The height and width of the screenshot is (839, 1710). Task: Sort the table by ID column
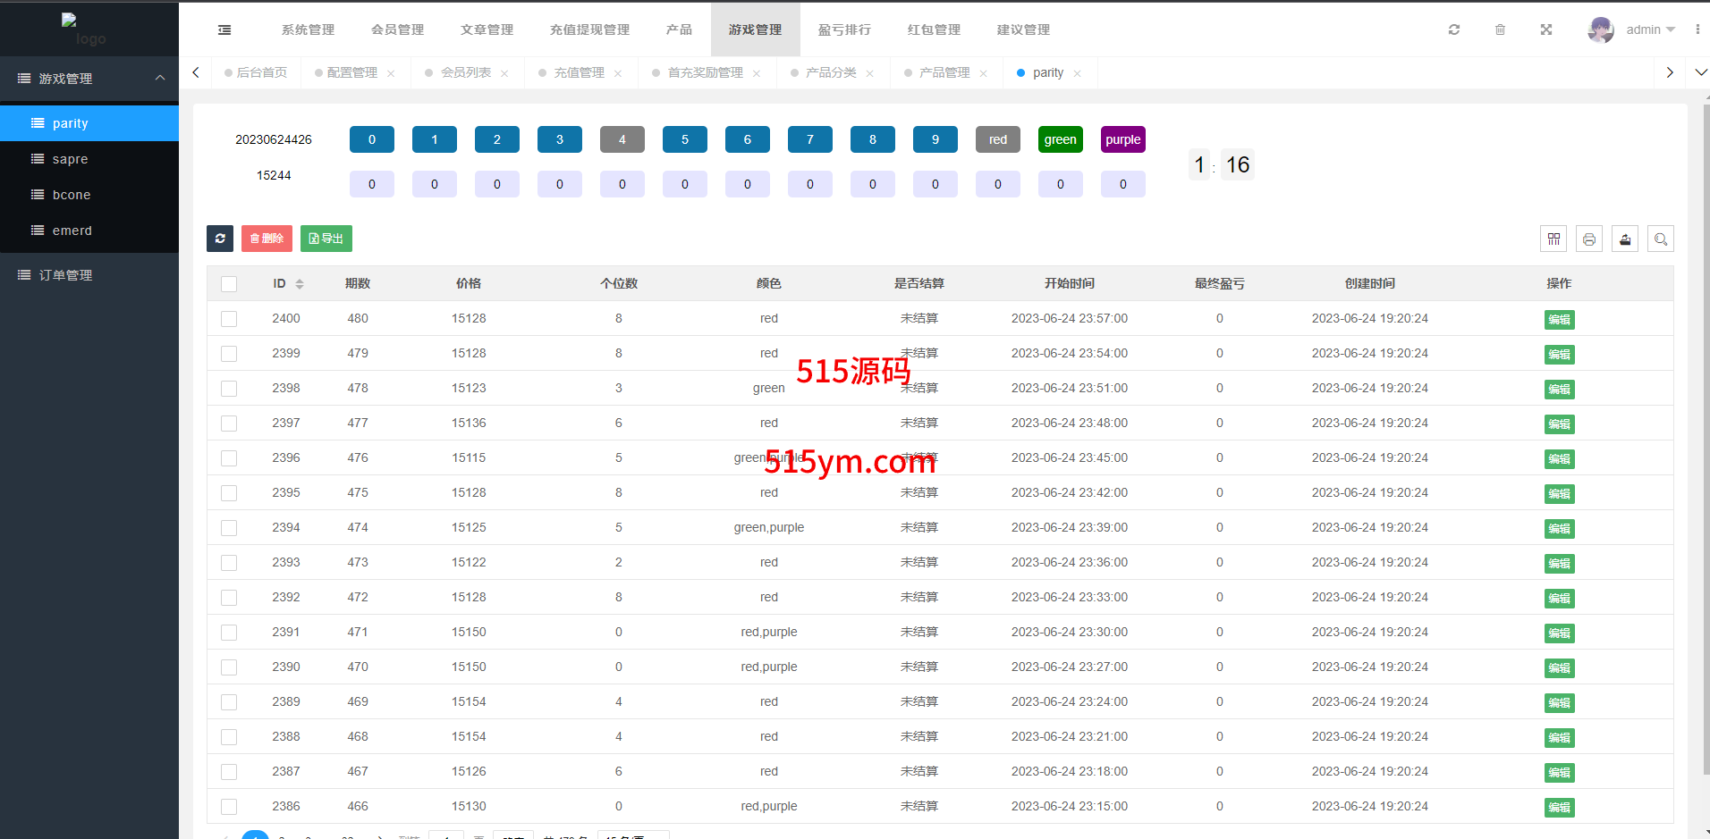pyautogui.click(x=299, y=284)
